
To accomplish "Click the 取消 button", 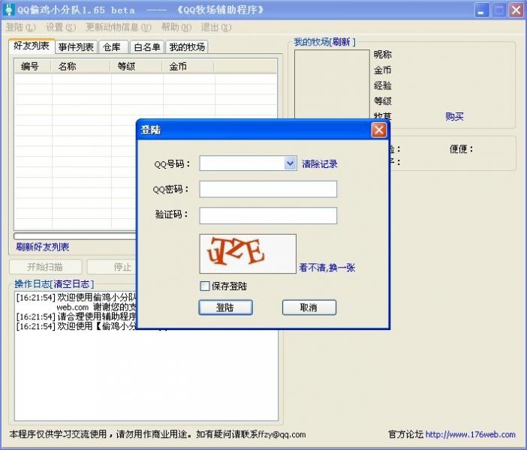I will [309, 307].
